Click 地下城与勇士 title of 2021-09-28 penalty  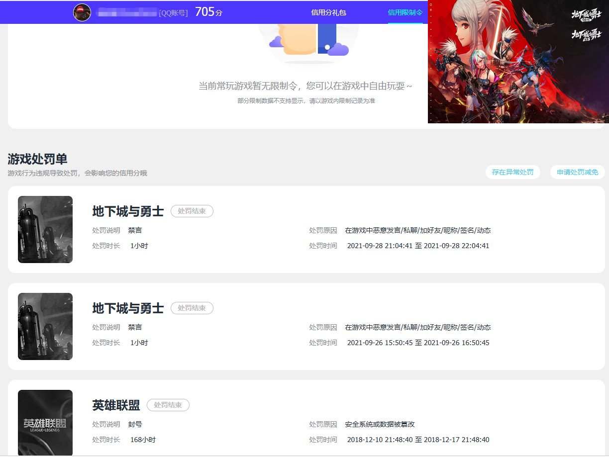(x=128, y=211)
